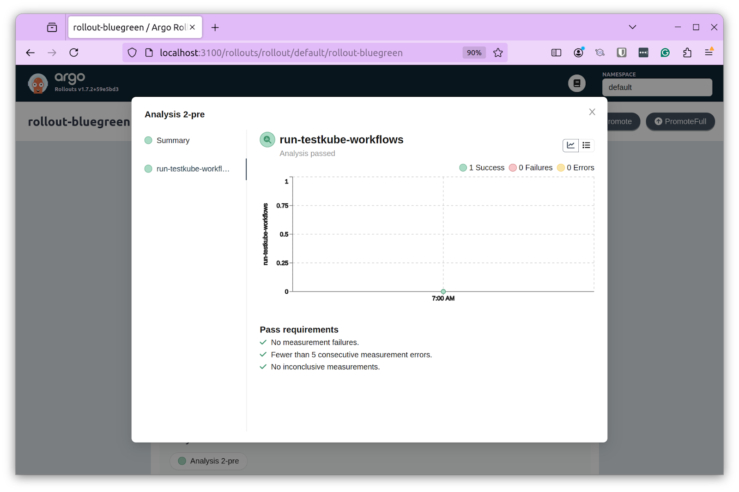Open the Bitwarden shield extension

click(622, 53)
